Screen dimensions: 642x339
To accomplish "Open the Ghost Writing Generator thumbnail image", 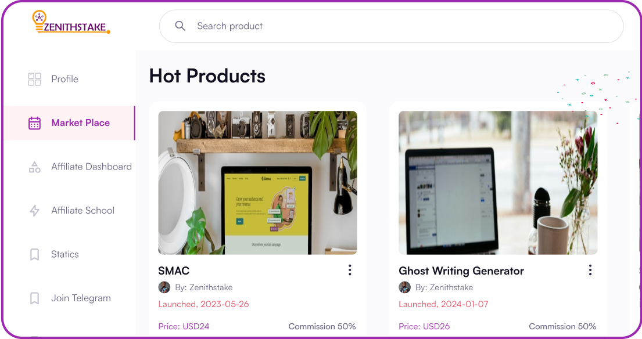I will (x=498, y=183).
